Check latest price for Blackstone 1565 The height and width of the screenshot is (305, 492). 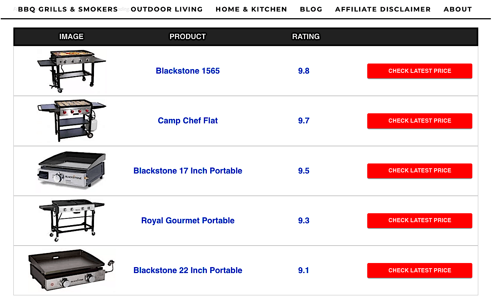420,71
